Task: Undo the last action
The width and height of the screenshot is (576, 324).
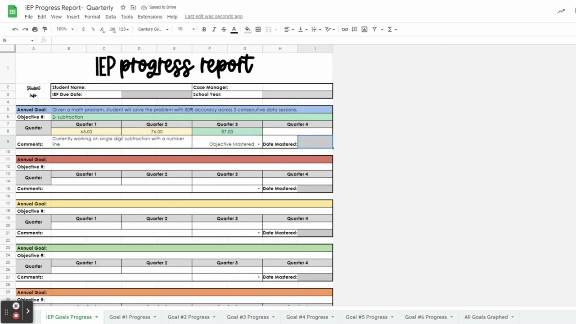Action: pyautogui.click(x=15, y=29)
